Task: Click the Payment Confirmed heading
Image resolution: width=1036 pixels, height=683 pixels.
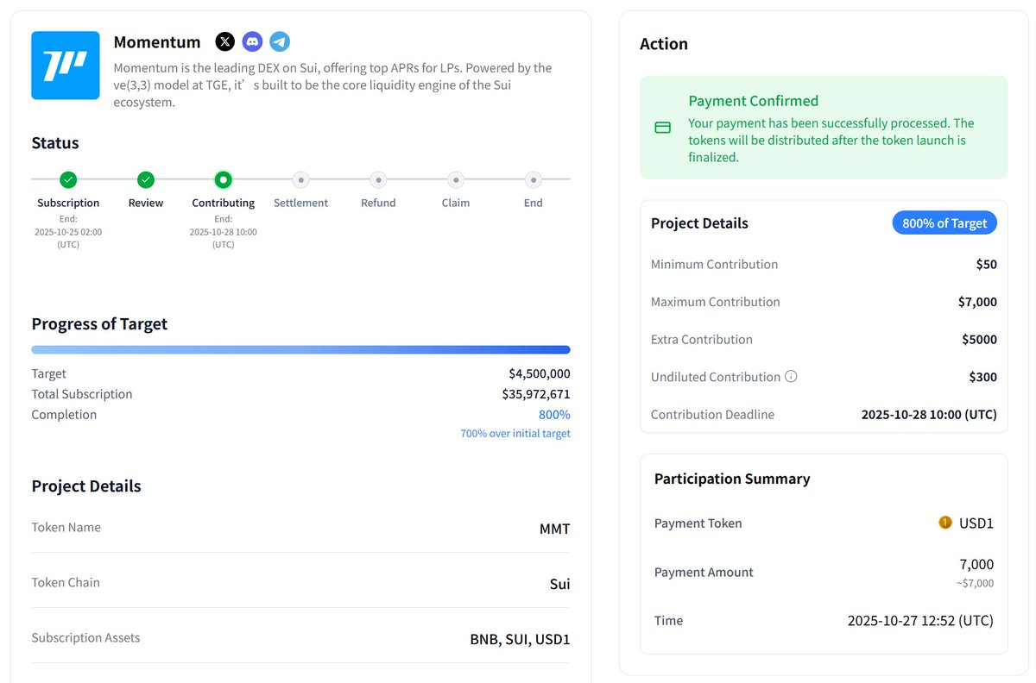Action: pos(753,101)
